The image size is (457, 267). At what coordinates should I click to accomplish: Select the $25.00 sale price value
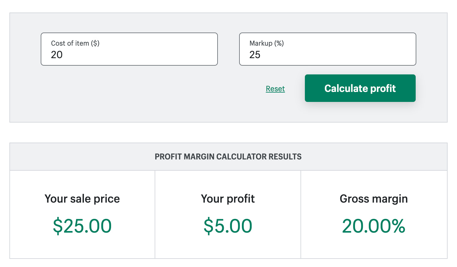pyautogui.click(x=82, y=225)
